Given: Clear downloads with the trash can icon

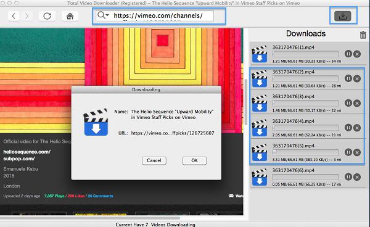Looking at the screenshot, I should [363, 35].
